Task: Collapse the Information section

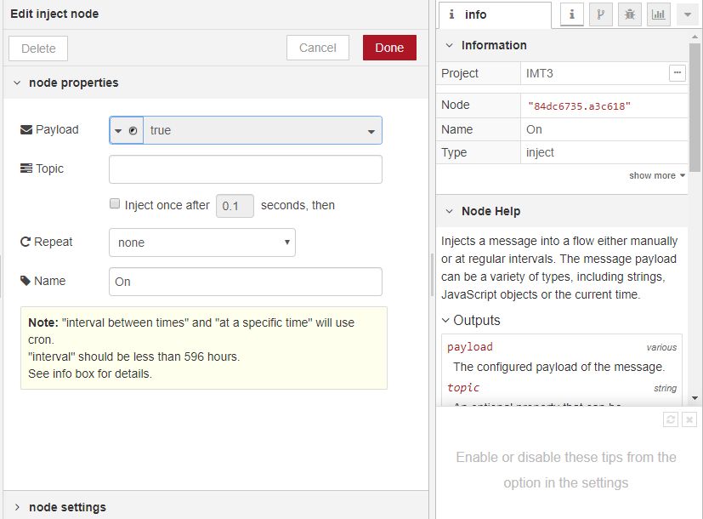Action: tap(449, 45)
